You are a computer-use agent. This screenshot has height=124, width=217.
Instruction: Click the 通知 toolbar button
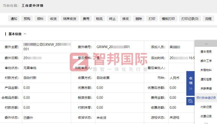click(x=14, y=19)
